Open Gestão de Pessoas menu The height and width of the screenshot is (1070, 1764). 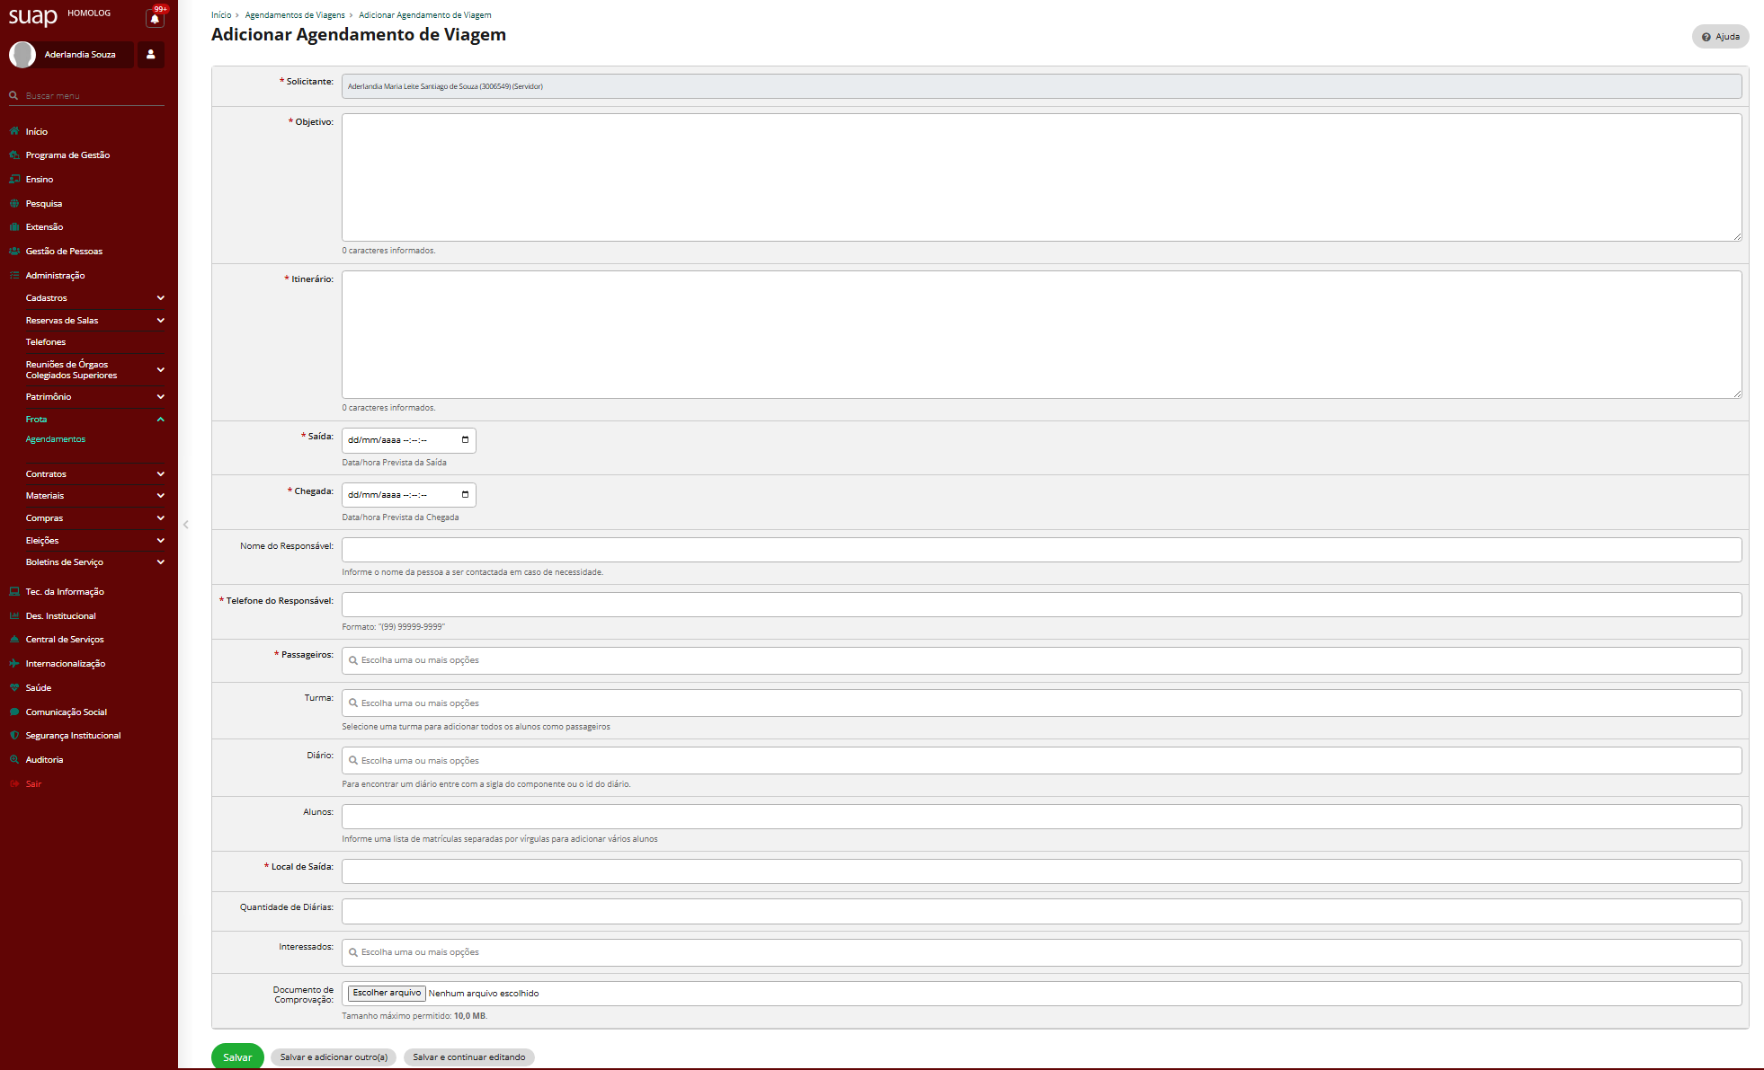point(64,252)
